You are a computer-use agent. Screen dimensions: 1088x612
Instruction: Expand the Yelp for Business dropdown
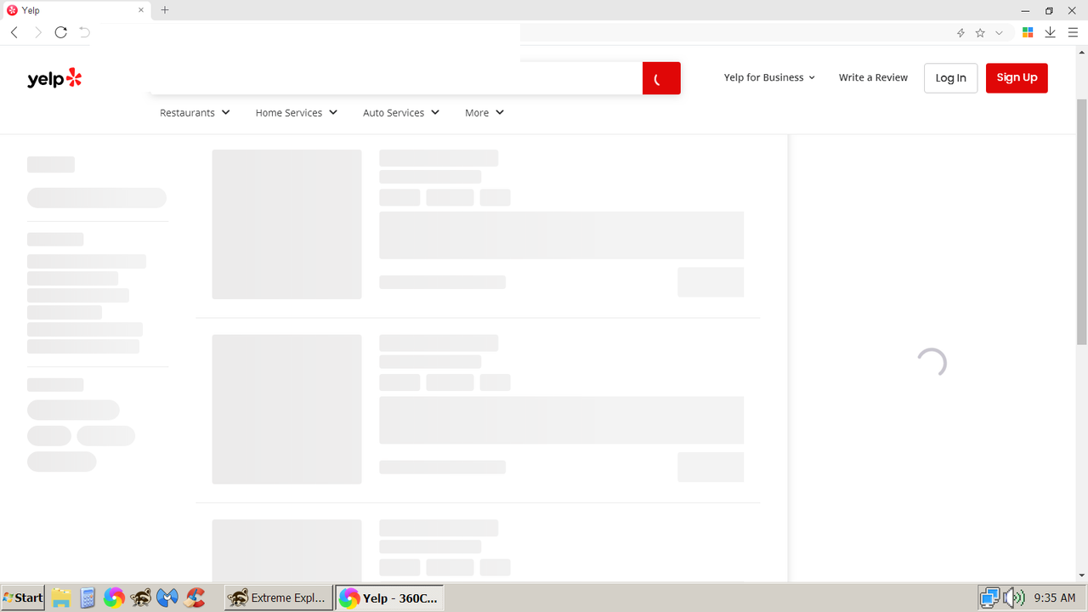coord(769,77)
